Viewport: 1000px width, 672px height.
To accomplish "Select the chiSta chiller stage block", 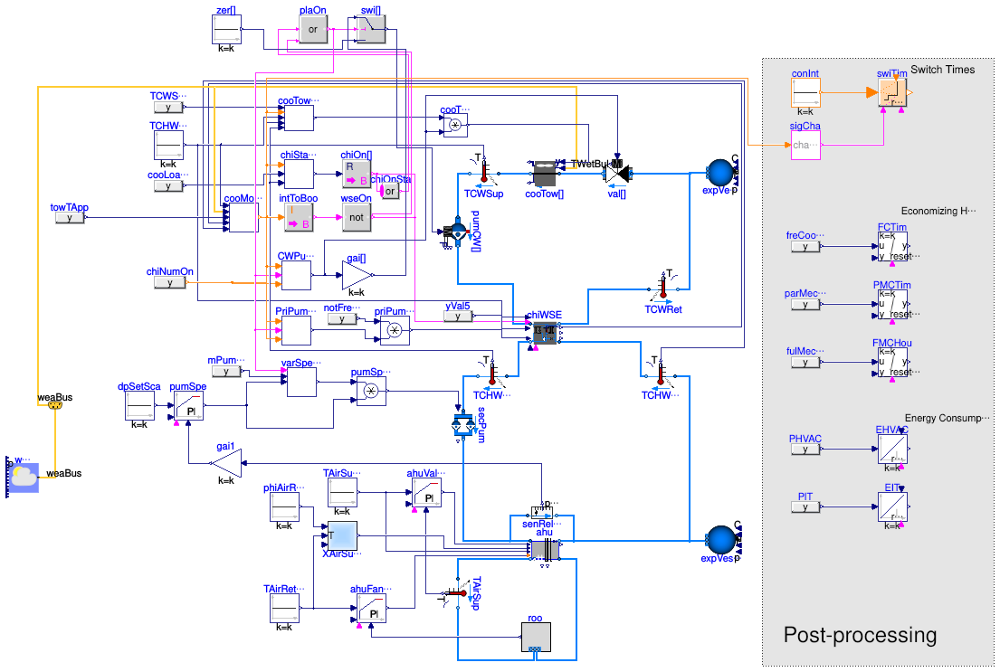I will [299, 174].
